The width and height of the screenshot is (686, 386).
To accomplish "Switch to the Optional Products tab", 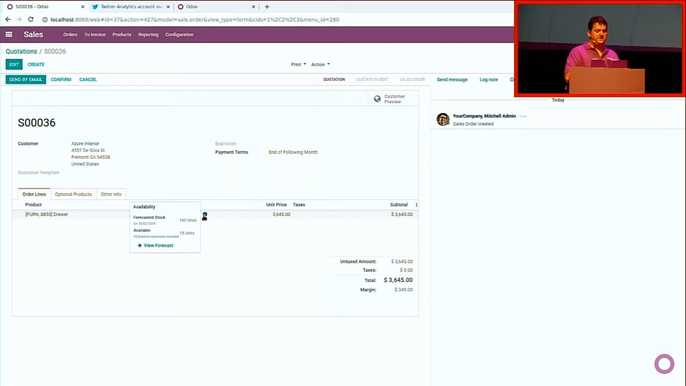I will [73, 194].
